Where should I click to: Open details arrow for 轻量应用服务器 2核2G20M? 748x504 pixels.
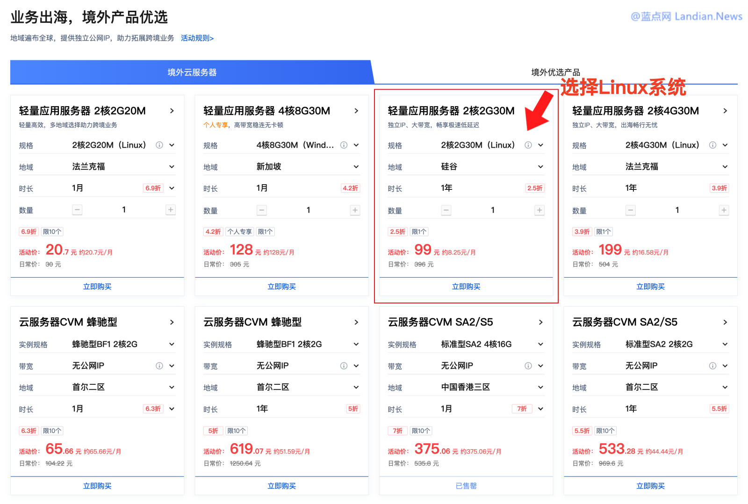tap(172, 111)
